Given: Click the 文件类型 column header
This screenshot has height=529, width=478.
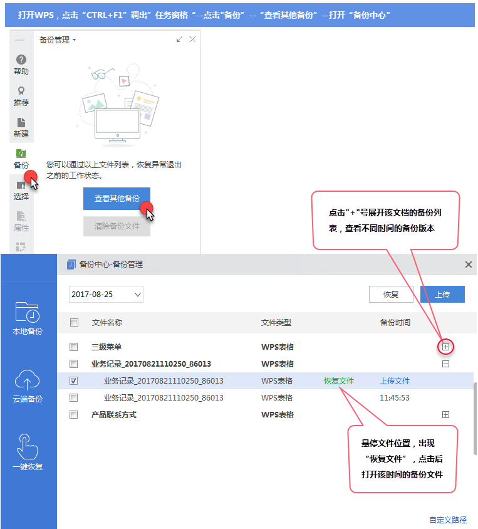Looking at the screenshot, I should pos(276,323).
